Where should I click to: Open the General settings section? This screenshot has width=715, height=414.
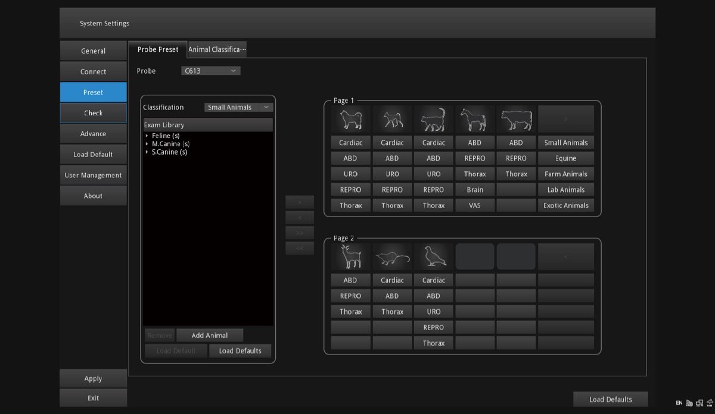[x=93, y=51]
